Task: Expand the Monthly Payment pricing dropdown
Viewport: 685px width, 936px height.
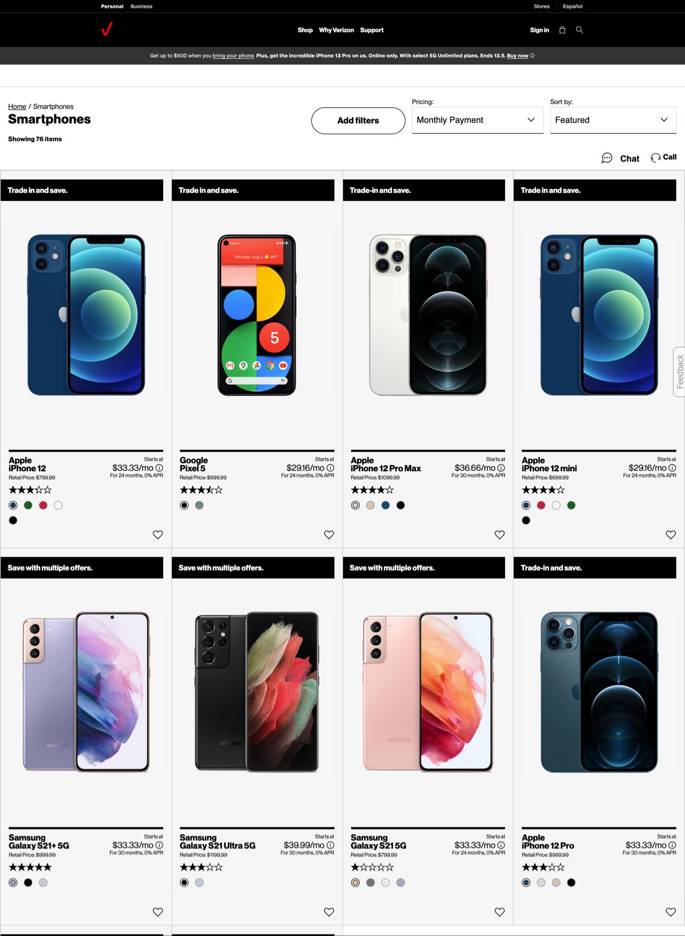Action: [x=478, y=120]
